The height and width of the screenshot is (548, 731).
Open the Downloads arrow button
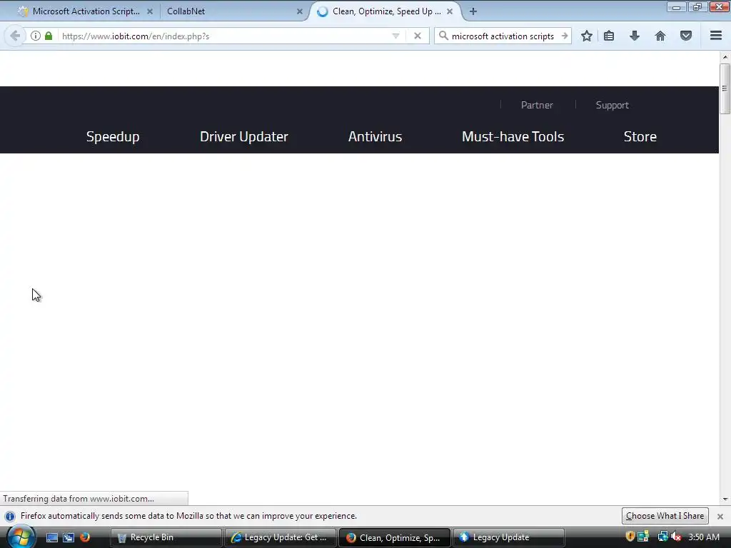[635, 36]
